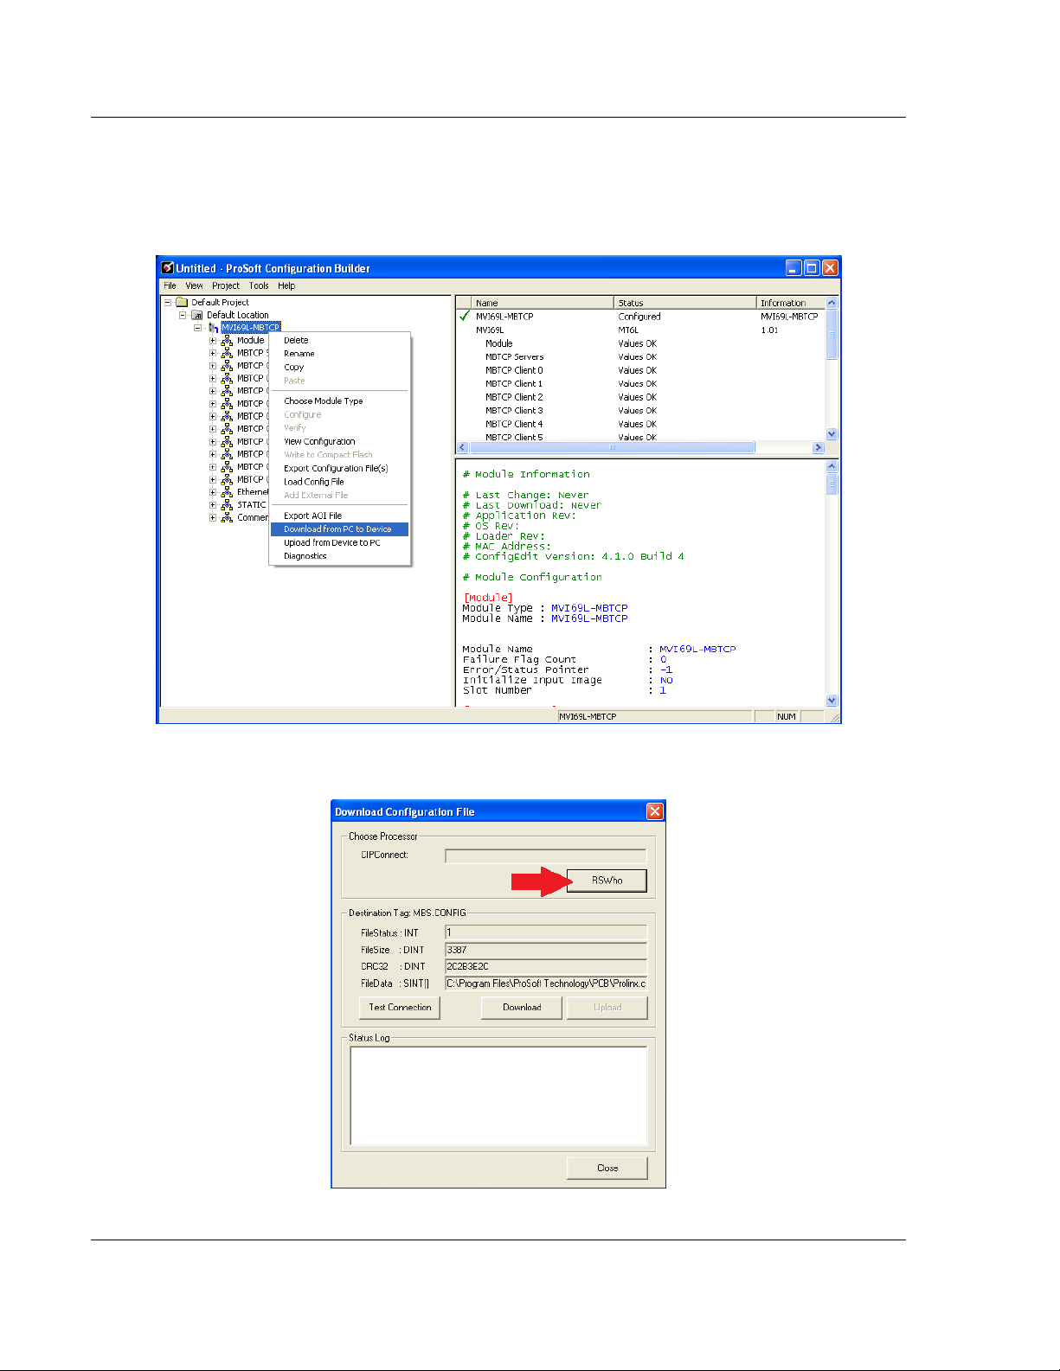Select Upload from Device to PC

(339, 543)
